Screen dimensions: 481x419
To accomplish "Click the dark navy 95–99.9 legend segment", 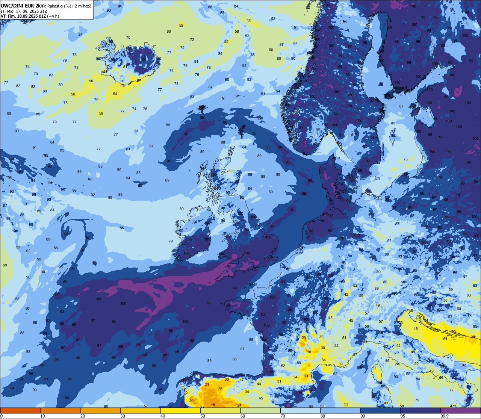I will pyautogui.click(x=420, y=410).
